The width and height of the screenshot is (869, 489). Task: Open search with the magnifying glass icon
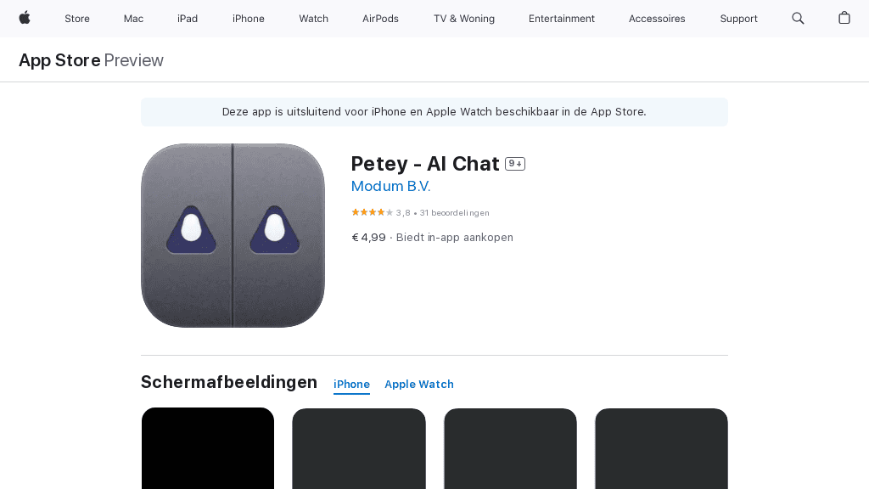coord(798,18)
